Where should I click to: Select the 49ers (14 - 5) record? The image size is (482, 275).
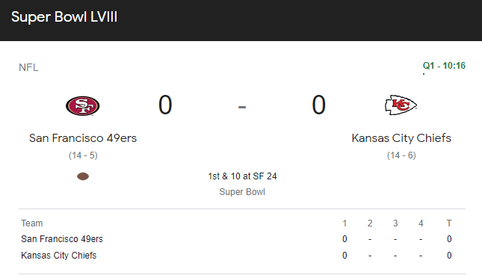point(83,155)
